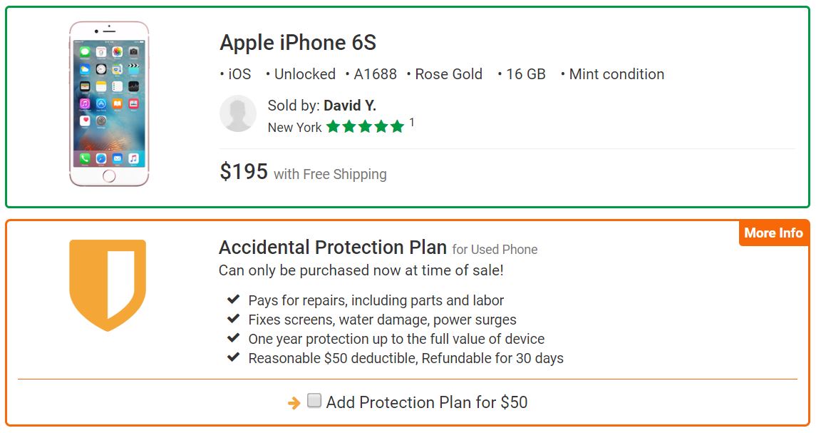Click the $195 price text
Viewport: 816px width, 433px height.
click(244, 171)
